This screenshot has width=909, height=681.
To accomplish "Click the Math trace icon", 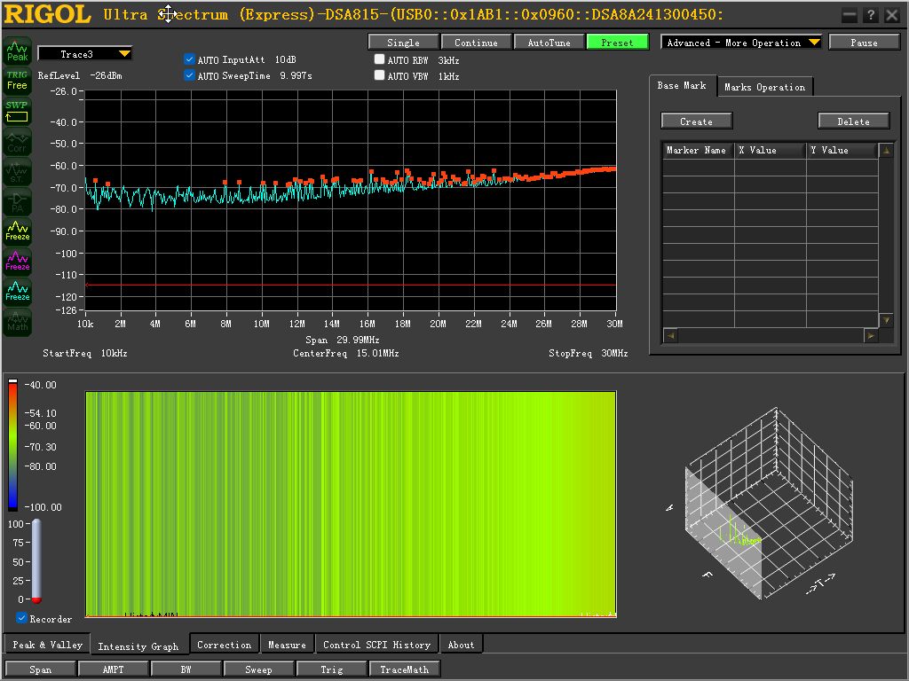I will [18, 321].
